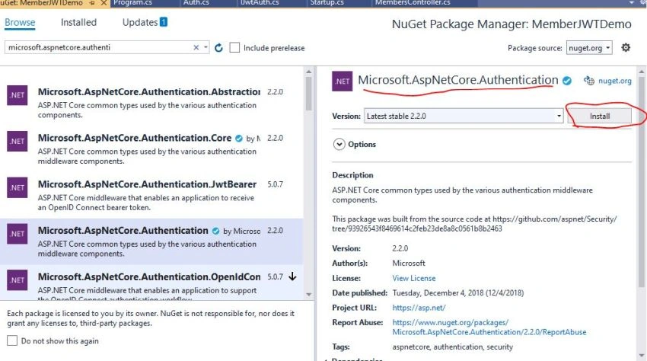The height and width of the screenshot is (361, 647).
Task: Click the detail pane scrollbar thumb
Action: pyautogui.click(x=641, y=182)
